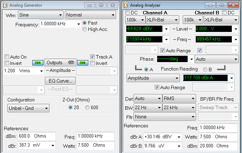Open the Phase Auto range dropdown
This screenshot has width=242, height=153.
(217, 59)
